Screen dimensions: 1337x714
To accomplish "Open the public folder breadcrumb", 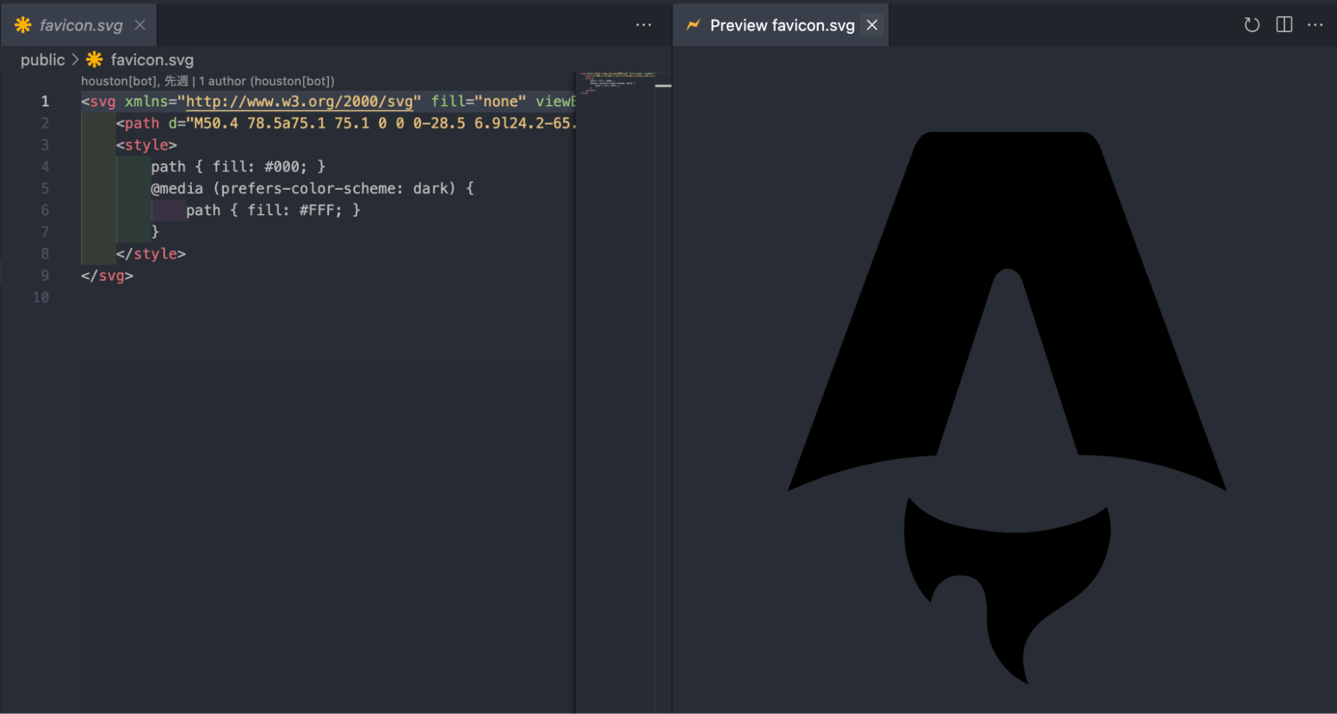I will pyautogui.click(x=42, y=59).
